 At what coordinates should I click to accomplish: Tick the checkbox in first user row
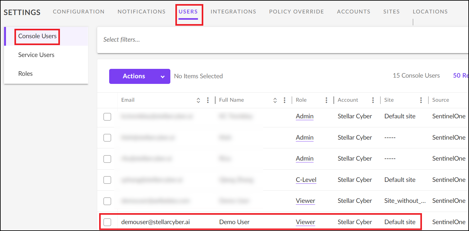coord(107,117)
